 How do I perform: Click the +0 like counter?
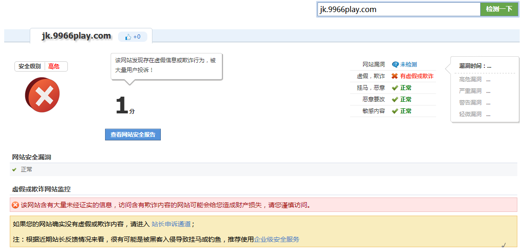coord(137,37)
